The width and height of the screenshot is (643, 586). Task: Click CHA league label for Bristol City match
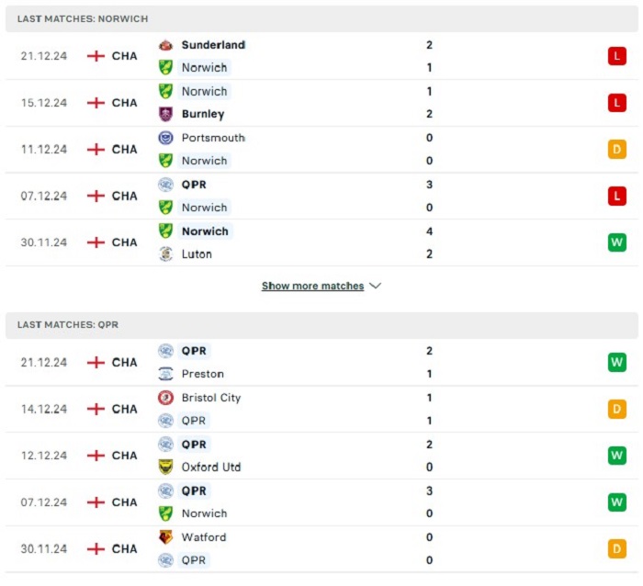pyautogui.click(x=125, y=410)
